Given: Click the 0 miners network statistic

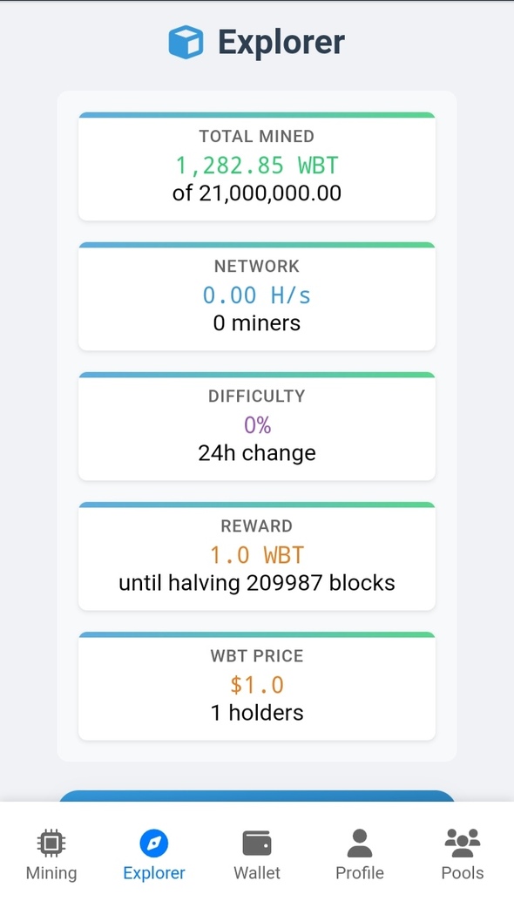Looking at the screenshot, I should pos(257,322).
